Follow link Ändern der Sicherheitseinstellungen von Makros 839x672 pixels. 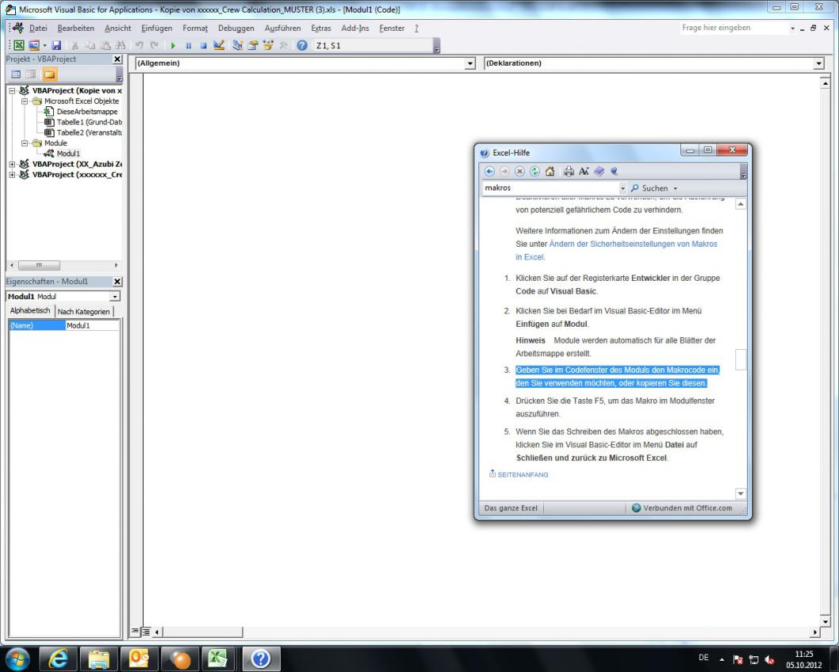point(633,244)
